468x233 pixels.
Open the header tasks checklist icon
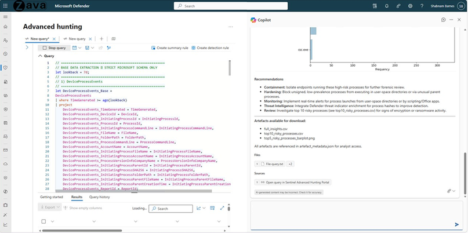[x=375, y=6]
